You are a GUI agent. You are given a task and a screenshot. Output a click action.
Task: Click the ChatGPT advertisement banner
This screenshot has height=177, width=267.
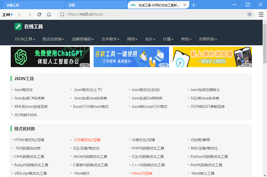tap(50, 57)
